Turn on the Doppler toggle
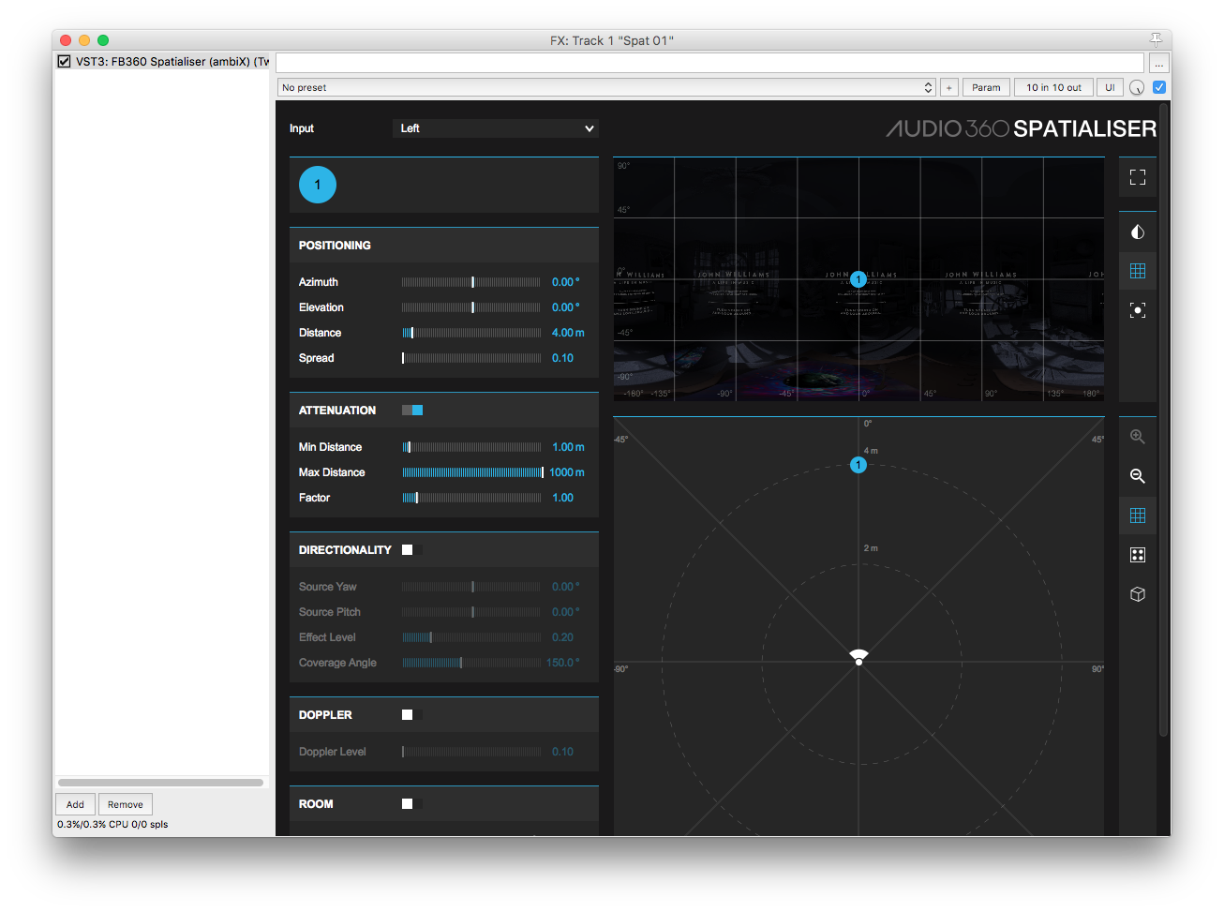1224x912 pixels. [x=411, y=715]
